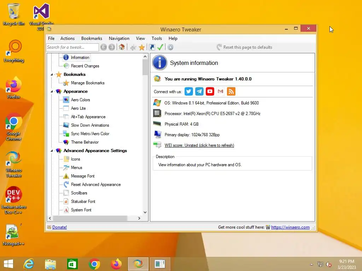Click the tree scroll up arrow
The height and width of the screenshot is (271, 362).
pyautogui.click(x=145, y=56)
